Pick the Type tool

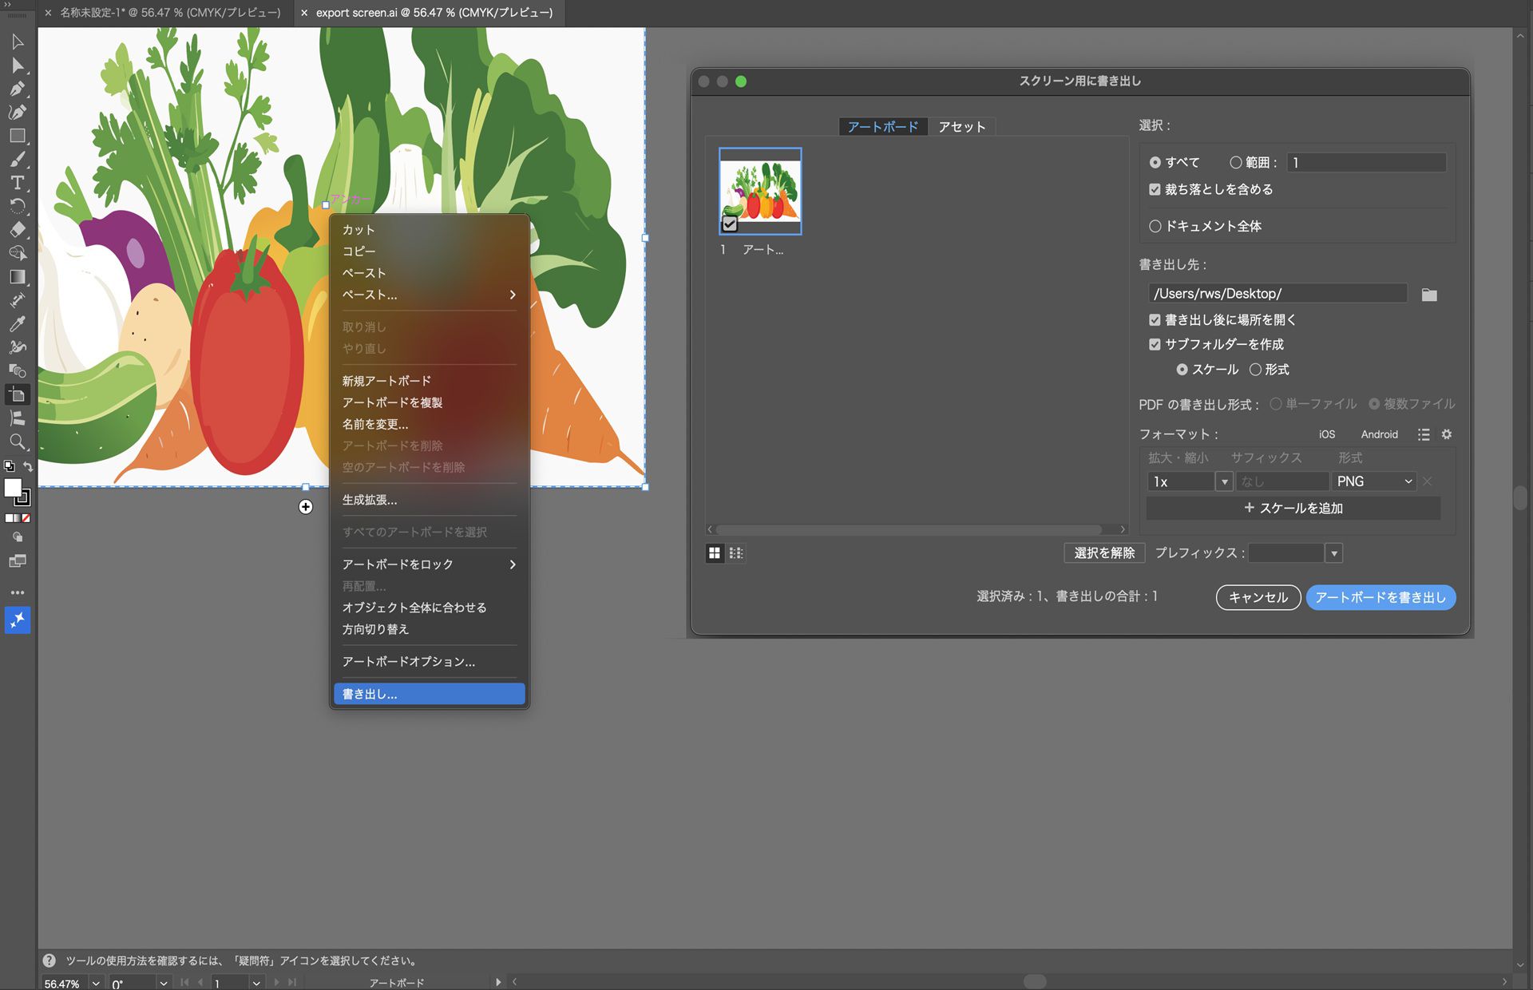click(x=18, y=183)
